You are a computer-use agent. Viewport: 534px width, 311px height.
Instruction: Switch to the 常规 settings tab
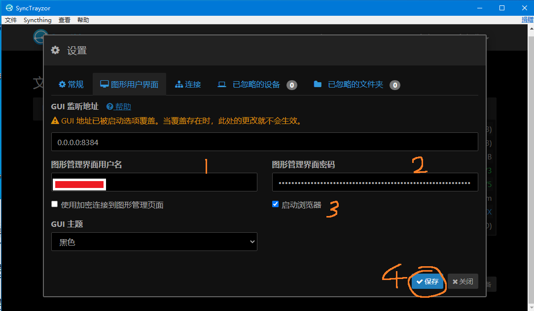[x=71, y=84]
